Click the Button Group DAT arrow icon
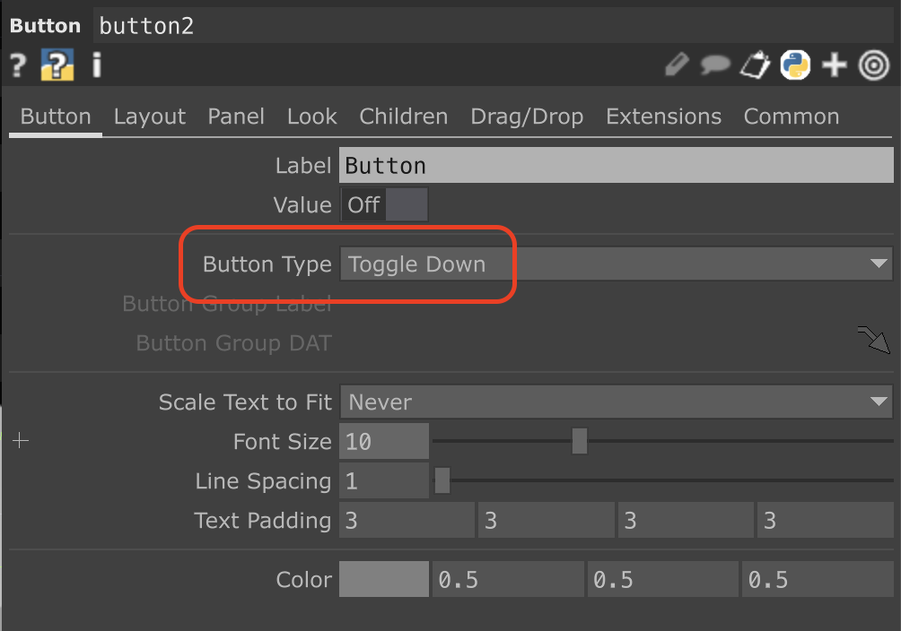Image resolution: width=901 pixels, height=631 pixels. (874, 340)
